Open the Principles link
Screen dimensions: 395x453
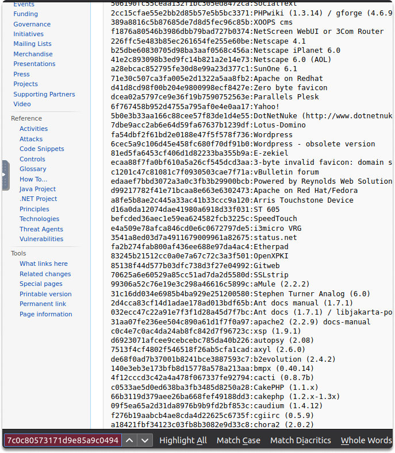coord(34,209)
